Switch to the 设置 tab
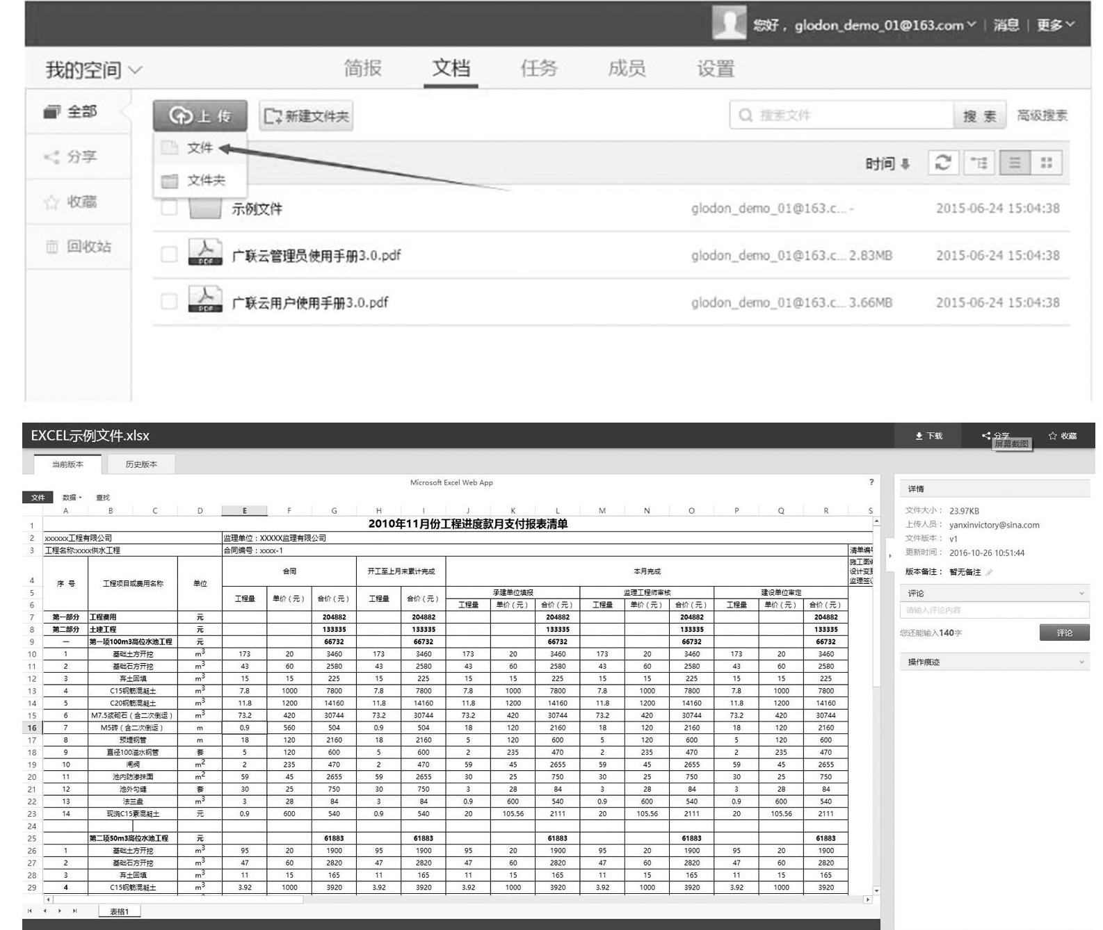 tap(716, 68)
